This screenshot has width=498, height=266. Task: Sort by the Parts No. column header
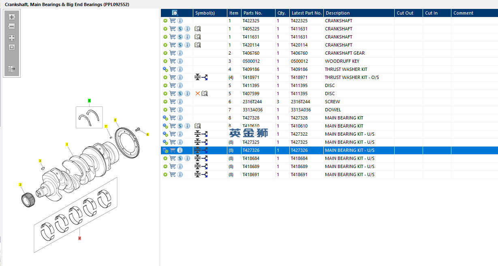click(x=258, y=13)
